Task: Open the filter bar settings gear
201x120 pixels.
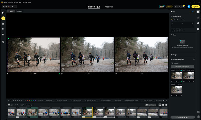Action: pyautogui.click(x=166, y=100)
